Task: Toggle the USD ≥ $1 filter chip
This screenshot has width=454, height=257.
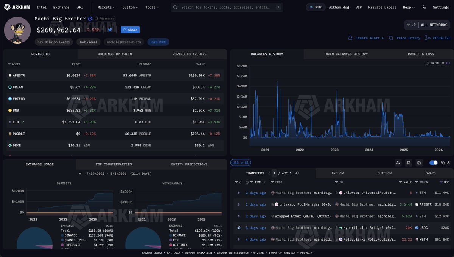Action: [241, 163]
